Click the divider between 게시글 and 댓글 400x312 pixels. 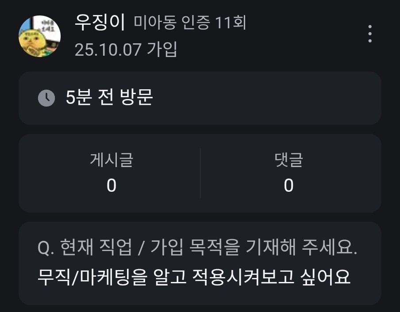coord(200,173)
